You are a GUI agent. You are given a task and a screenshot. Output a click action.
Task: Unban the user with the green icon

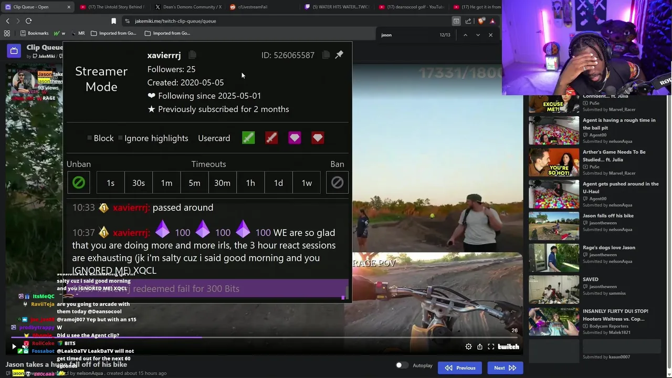79,183
